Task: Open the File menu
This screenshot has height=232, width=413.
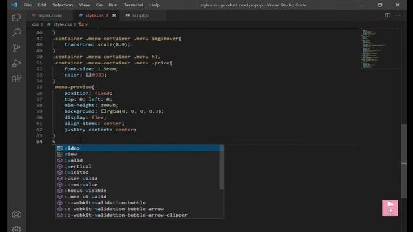Action: [x=28, y=5]
